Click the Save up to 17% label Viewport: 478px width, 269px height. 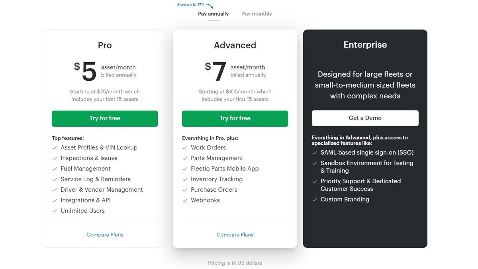[x=191, y=4]
